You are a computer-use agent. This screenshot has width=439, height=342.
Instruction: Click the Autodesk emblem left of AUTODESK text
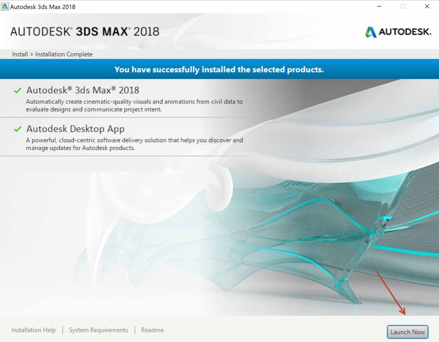371,32
